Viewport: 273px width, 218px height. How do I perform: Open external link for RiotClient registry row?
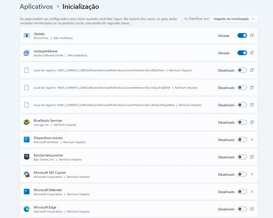coord(252,70)
